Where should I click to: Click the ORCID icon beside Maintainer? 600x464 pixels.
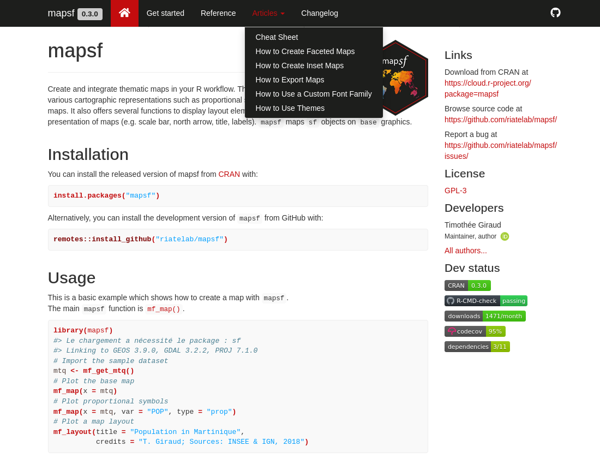[505, 236]
